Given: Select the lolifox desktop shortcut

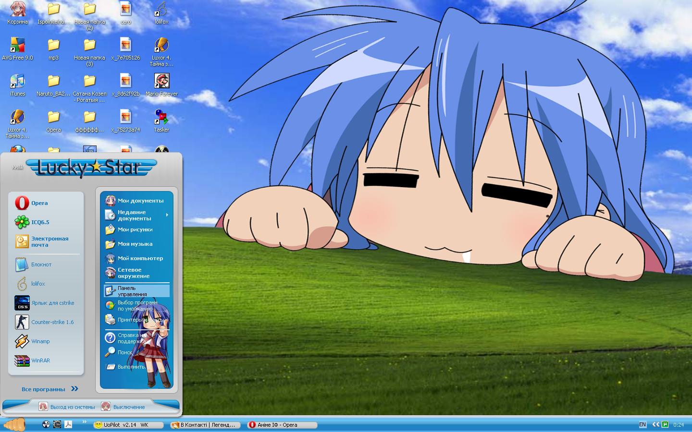Looking at the screenshot, I should [161, 13].
